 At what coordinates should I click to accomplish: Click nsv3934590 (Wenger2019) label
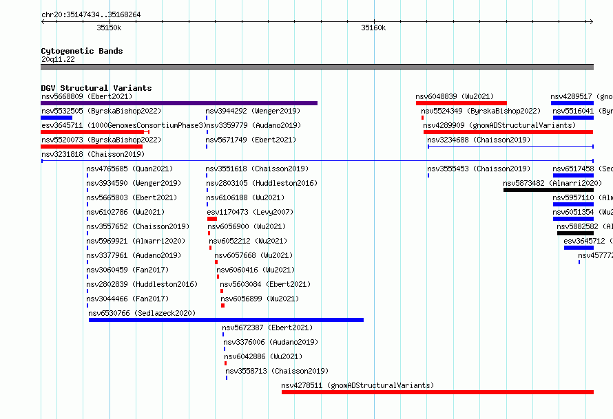(134, 183)
